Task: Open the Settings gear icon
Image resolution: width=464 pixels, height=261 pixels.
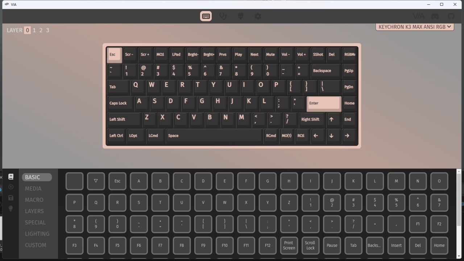Action: tap(258, 16)
